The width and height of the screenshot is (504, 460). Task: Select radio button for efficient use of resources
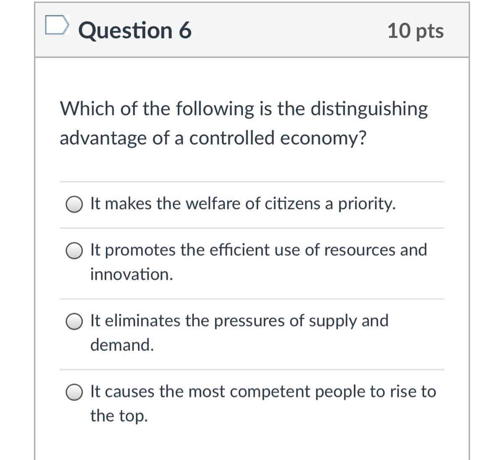(74, 251)
